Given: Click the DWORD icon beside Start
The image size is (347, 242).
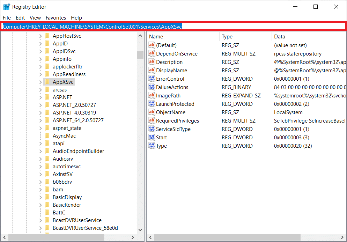Looking at the screenshot, I should [152, 138].
